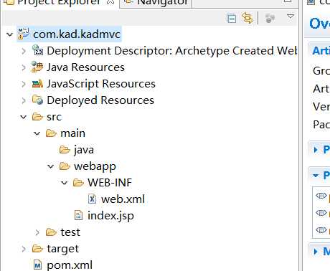Click first property entry icon in POM editor
The image size is (330, 271).
click(x=321, y=196)
